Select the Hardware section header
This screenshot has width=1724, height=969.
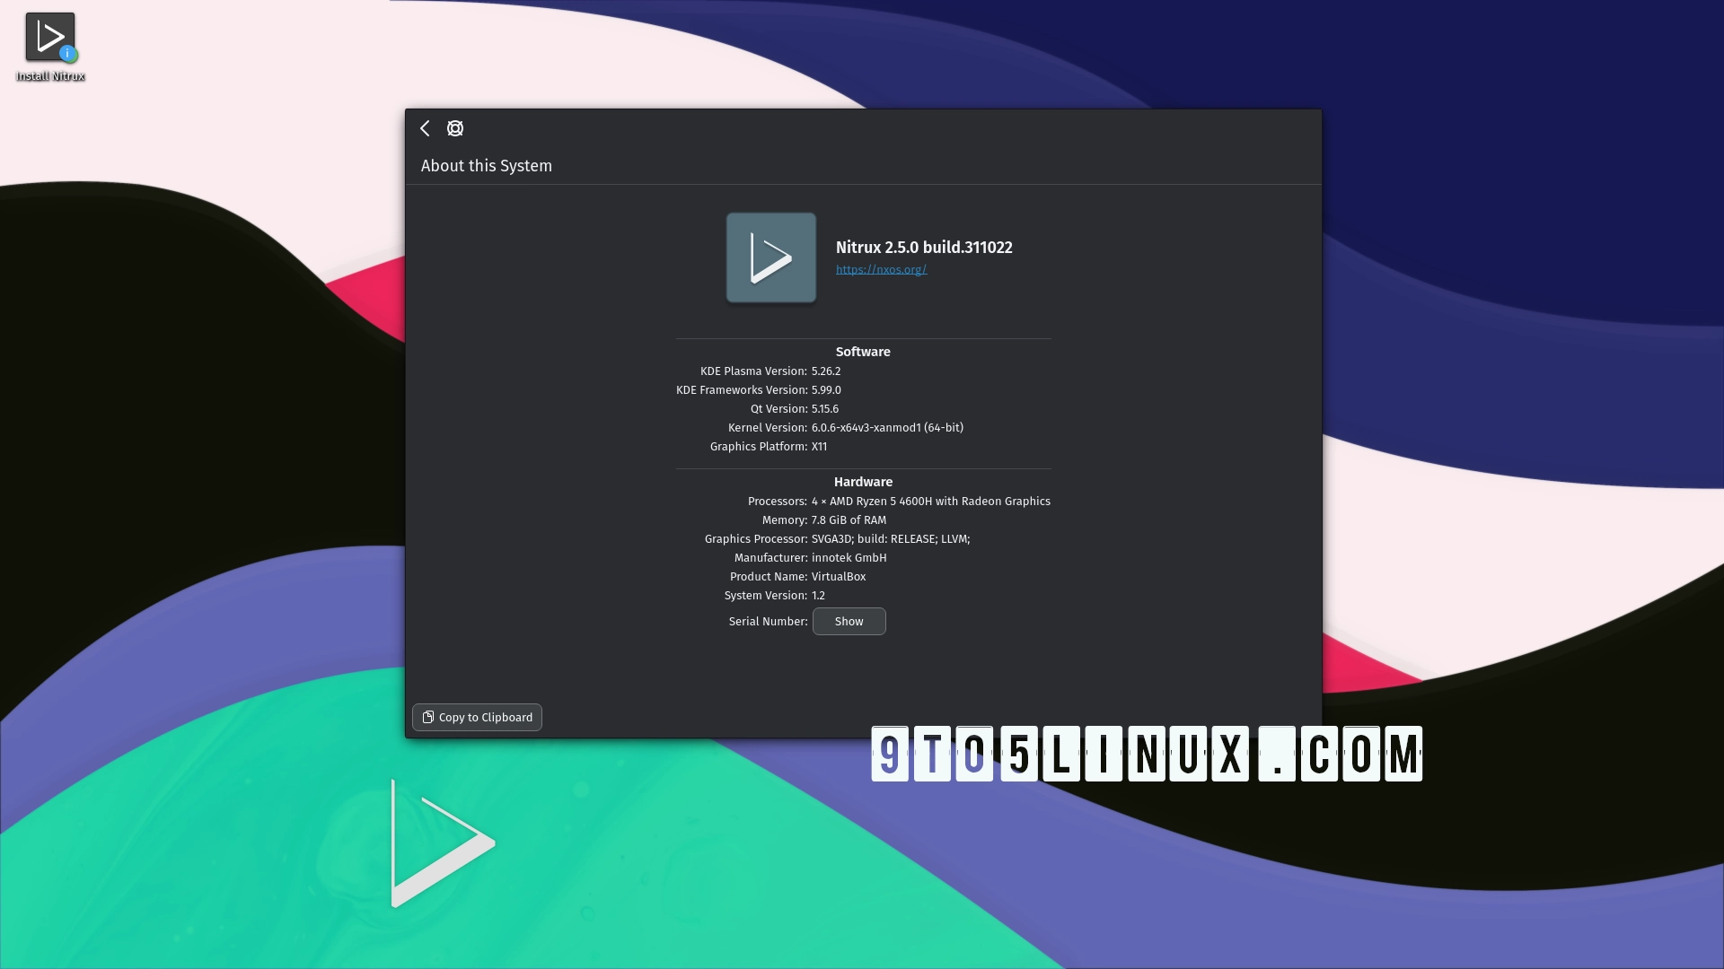tap(862, 482)
